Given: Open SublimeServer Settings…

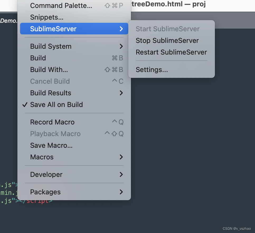Looking at the screenshot, I should [152, 70].
